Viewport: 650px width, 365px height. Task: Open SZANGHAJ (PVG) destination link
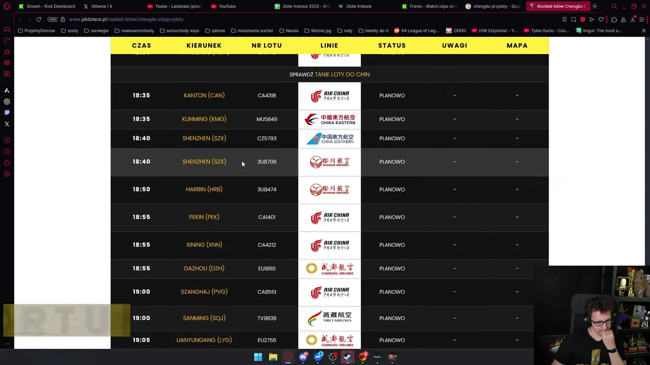(204, 292)
